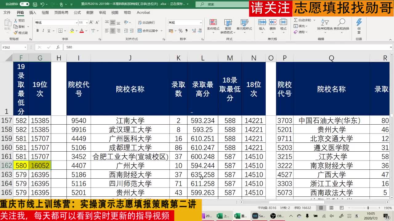Screen dimensions: 394x221
Task: Toggle Bold formatting
Action: (38, 31)
